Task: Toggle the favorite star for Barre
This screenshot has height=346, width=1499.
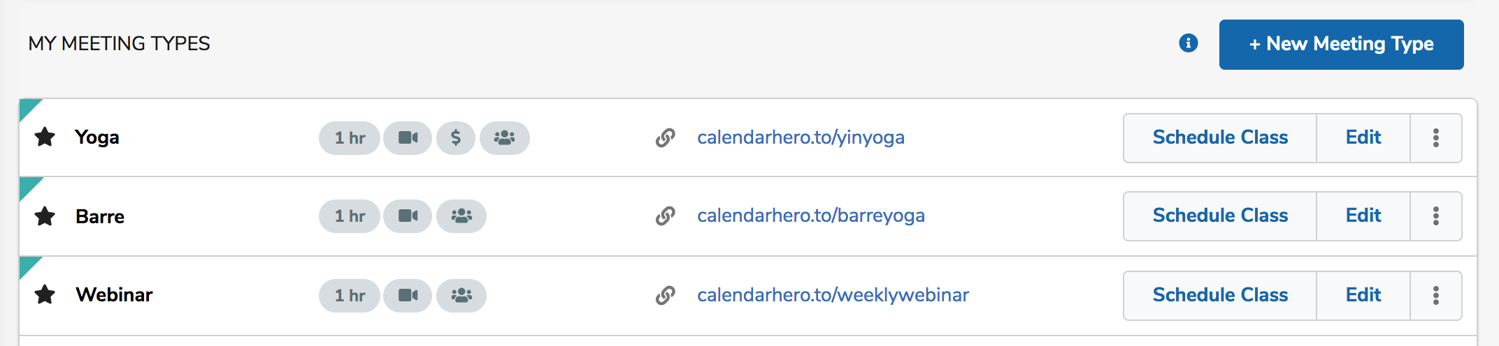Action: tap(45, 216)
